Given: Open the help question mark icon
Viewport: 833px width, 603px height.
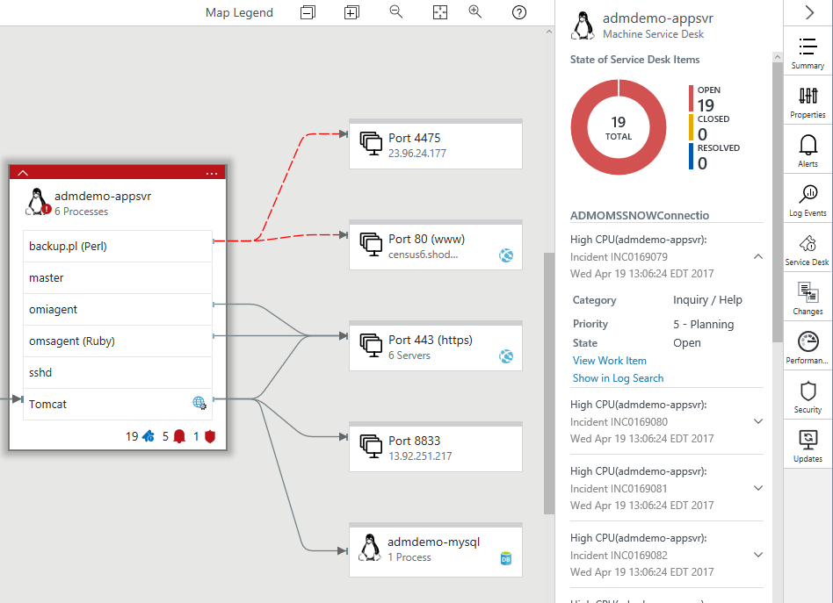Looking at the screenshot, I should pos(519,12).
